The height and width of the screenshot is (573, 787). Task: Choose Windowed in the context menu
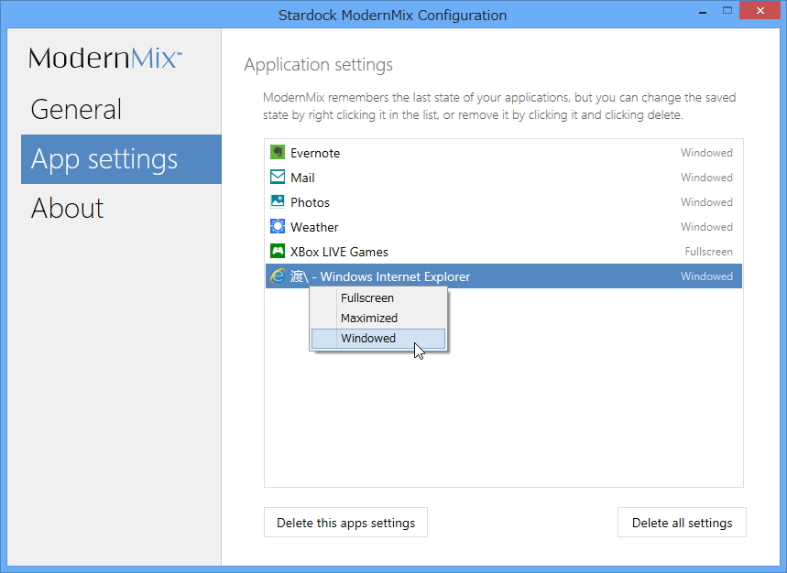[x=378, y=339]
